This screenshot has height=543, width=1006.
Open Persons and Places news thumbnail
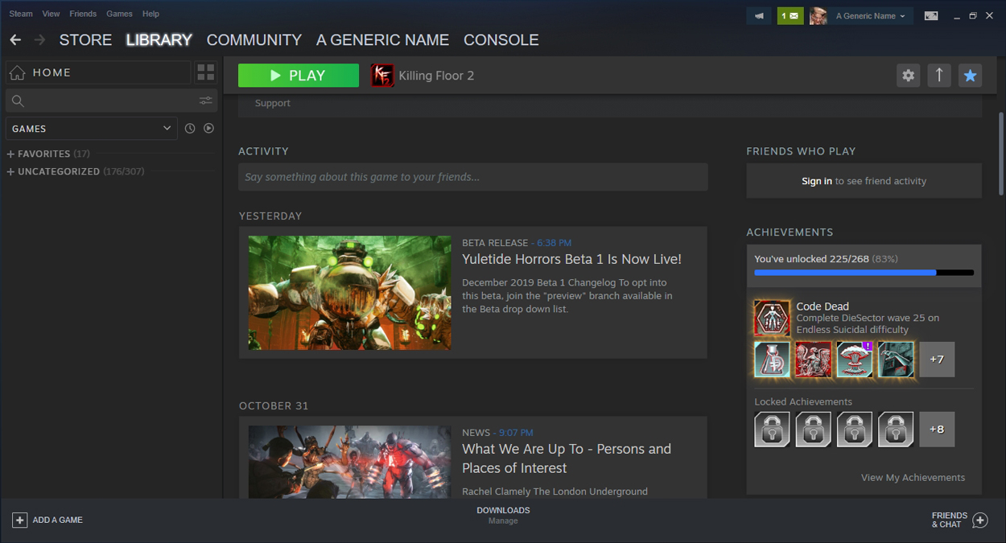[349, 462]
